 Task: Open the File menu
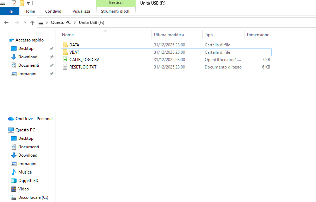pos(10,11)
